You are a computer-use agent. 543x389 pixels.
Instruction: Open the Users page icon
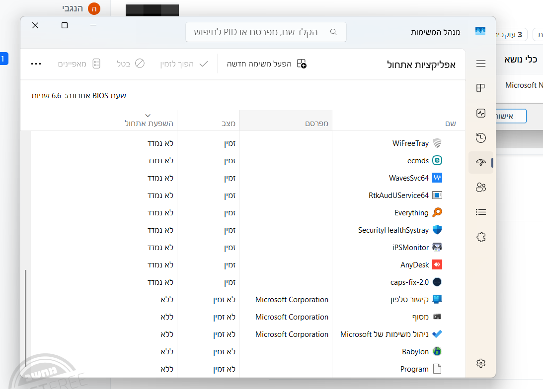[x=480, y=188]
